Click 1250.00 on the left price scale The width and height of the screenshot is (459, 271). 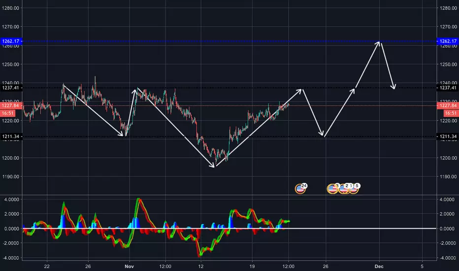coord(10,64)
